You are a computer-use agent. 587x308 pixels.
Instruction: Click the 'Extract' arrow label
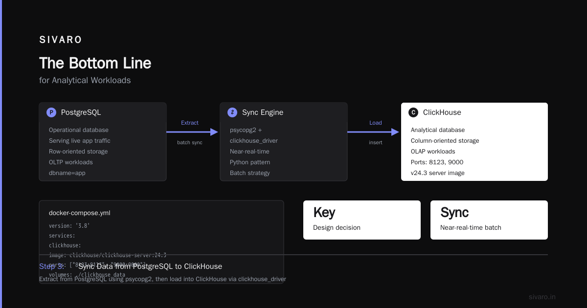[190, 123]
